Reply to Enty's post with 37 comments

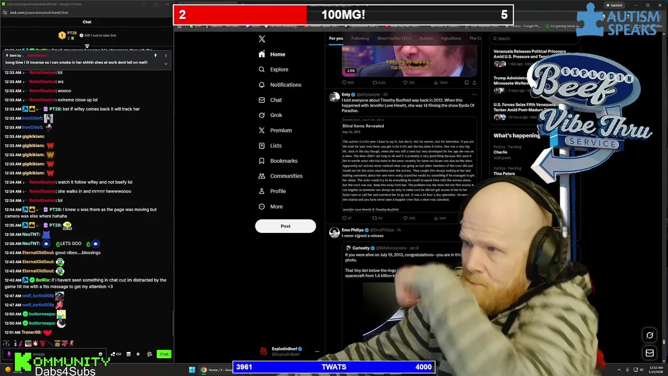pos(347,218)
